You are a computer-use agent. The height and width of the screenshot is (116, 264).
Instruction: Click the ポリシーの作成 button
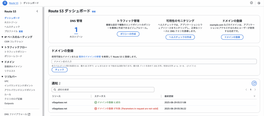tap(128, 34)
